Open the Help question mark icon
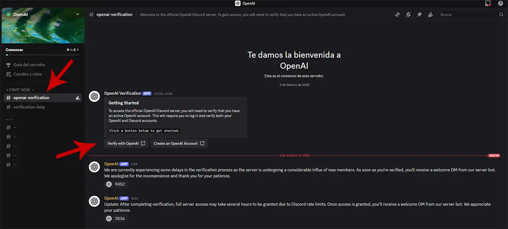508x229 pixels. (x=500, y=3)
